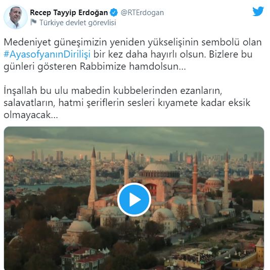This screenshot has height=270, width=270.
Task: Click the tweet paragraph beginning with İnşallah
Action: tap(127, 102)
